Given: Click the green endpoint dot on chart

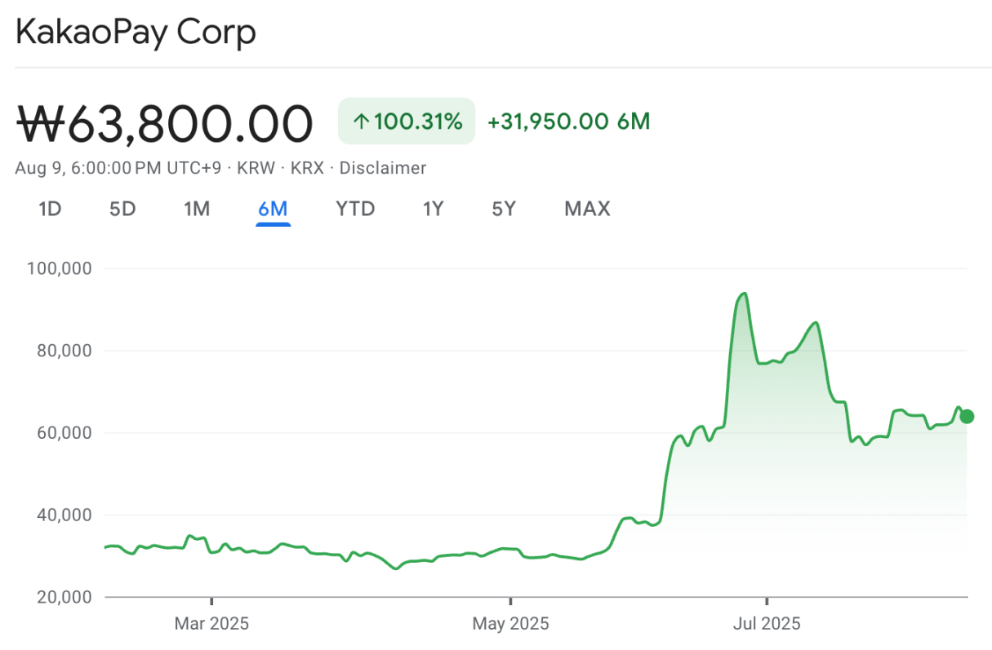Looking at the screenshot, I should point(967,417).
